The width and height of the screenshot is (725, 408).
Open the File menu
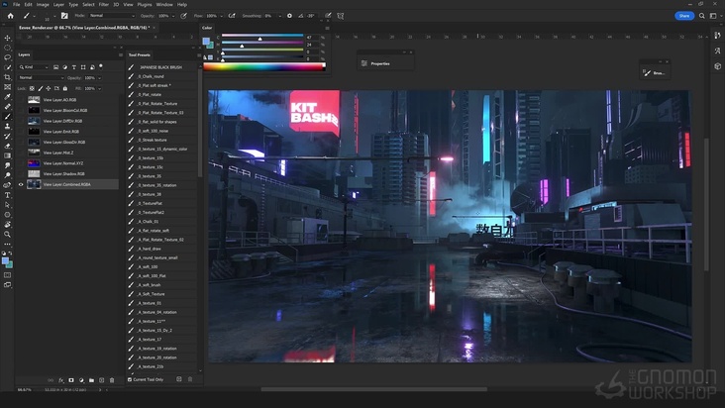click(16, 5)
